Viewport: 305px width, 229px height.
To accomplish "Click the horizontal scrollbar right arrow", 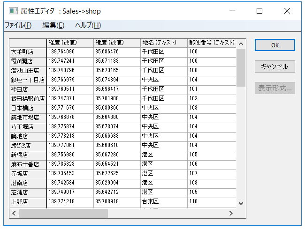I will click(x=231, y=213).
